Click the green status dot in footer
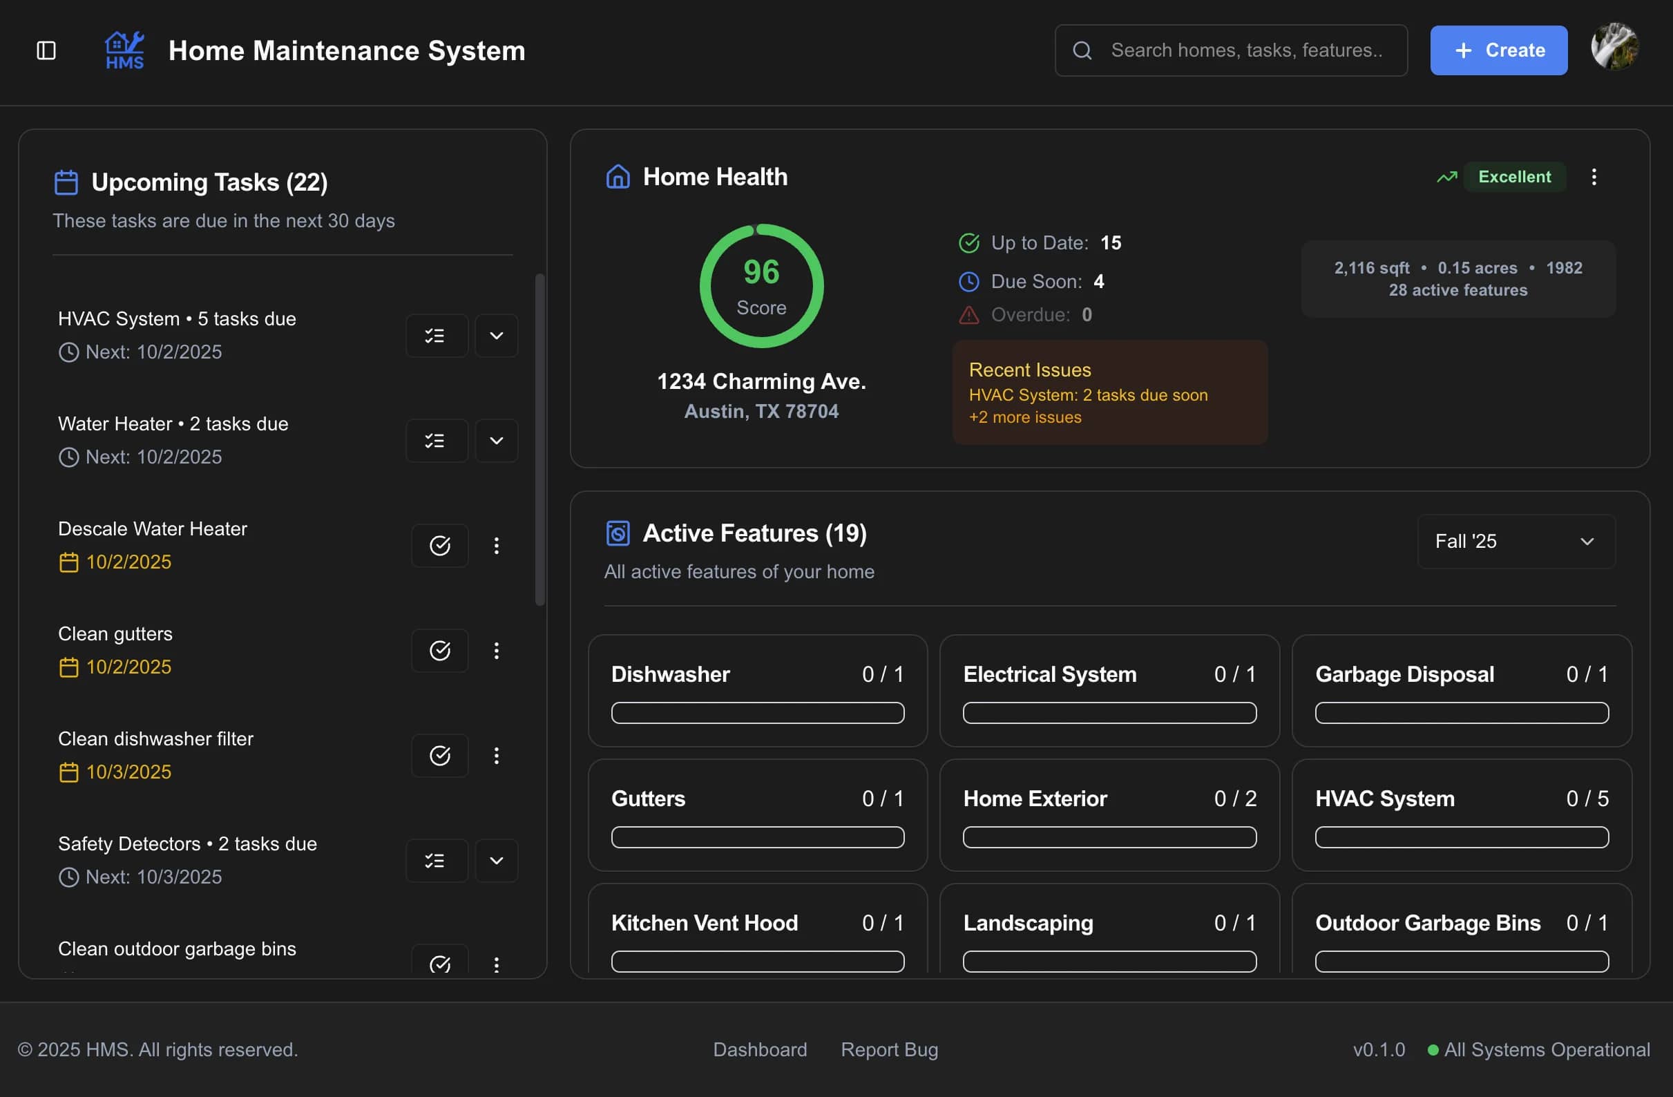 click(x=1433, y=1050)
